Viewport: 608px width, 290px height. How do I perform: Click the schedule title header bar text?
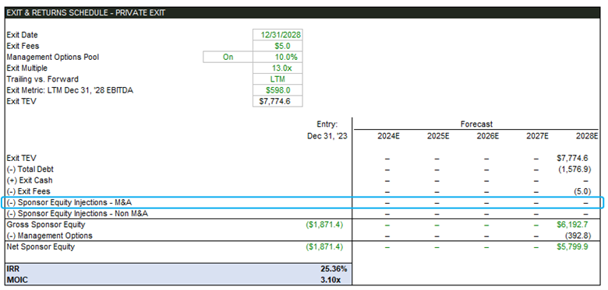tap(86, 12)
